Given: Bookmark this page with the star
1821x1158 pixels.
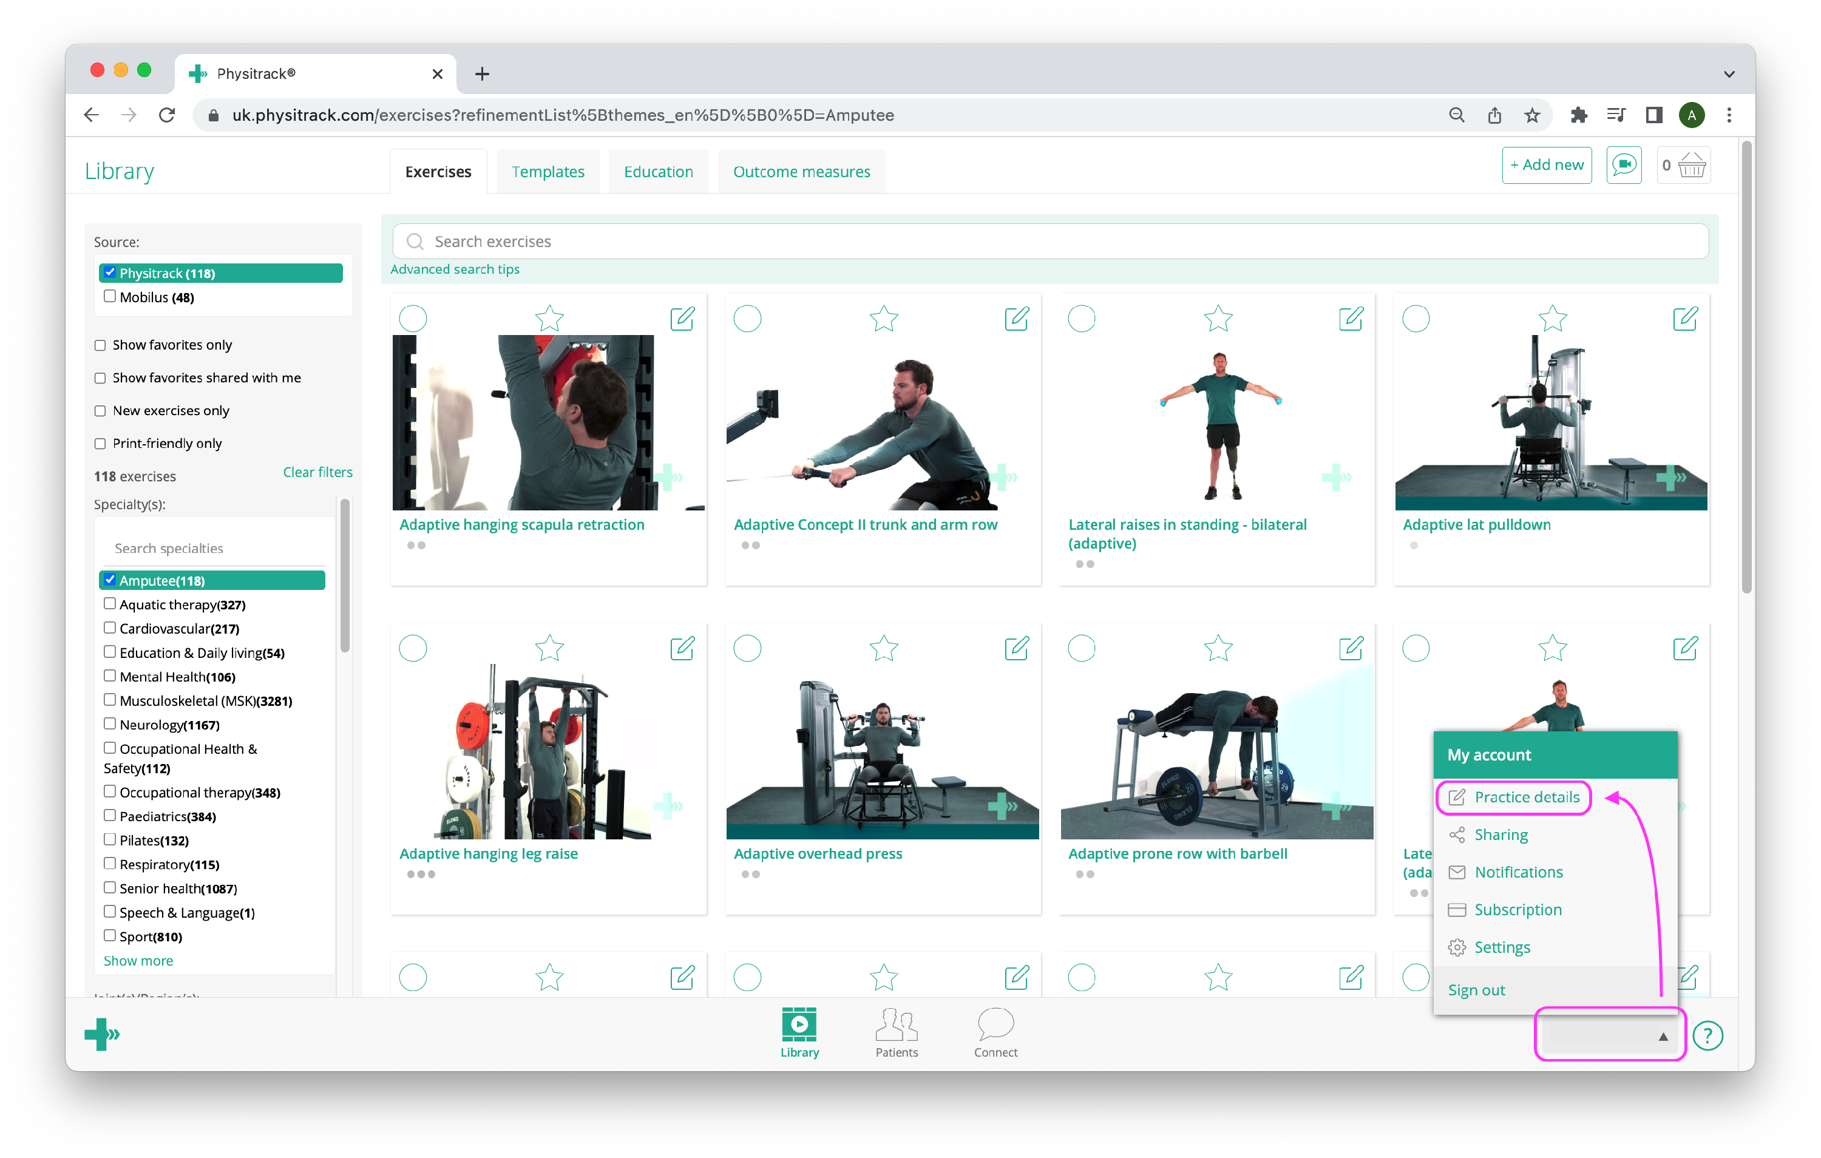Looking at the screenshot, I should 1531,115.
